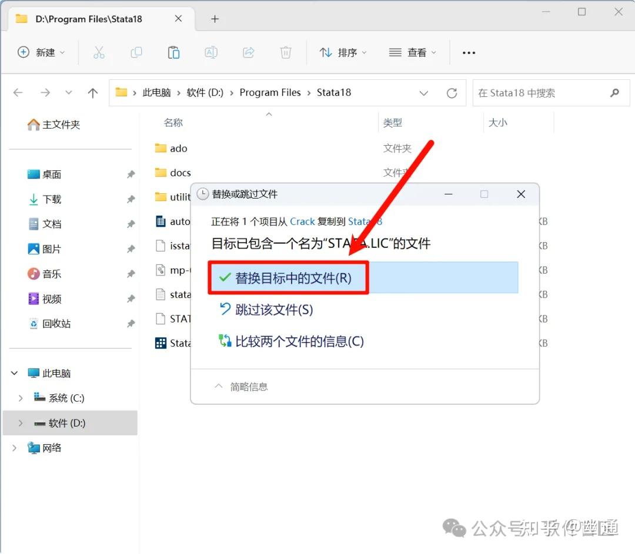The width and height of the screenshot is (635, 554).
Task: Click the Share icon in the toolbar
Action: click(x=248, y=52)
